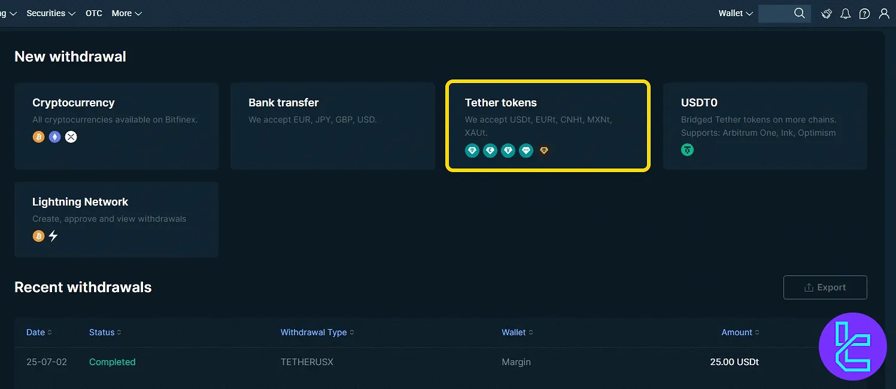This screenshot has width=896, height=389.
Task: Click the CNHt yuan Tether icon
Action: [x=508, y=151]
